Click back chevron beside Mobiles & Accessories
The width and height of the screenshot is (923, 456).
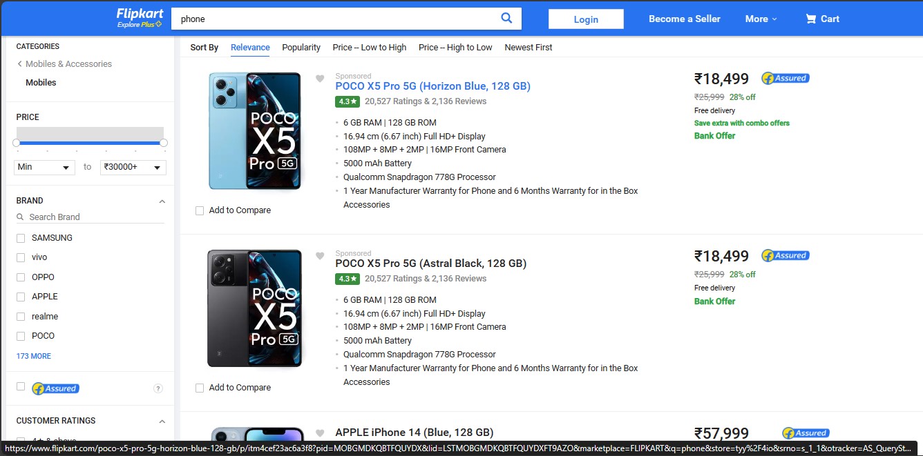coord(20,64)
